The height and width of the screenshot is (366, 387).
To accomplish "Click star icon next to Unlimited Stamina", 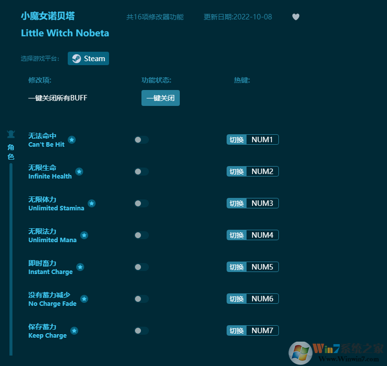I will pos(92,203).
